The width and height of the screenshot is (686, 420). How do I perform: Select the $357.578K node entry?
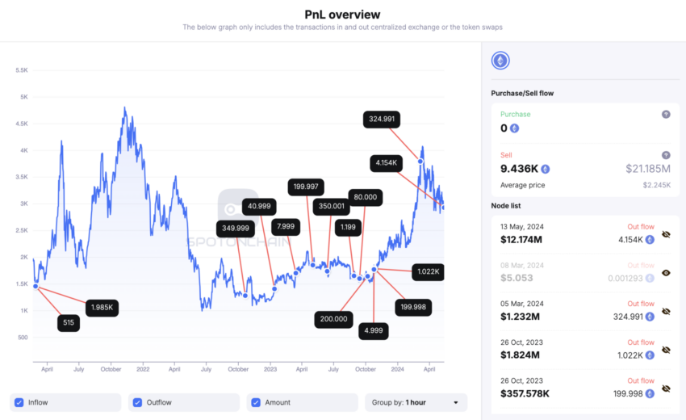[585, 388]
